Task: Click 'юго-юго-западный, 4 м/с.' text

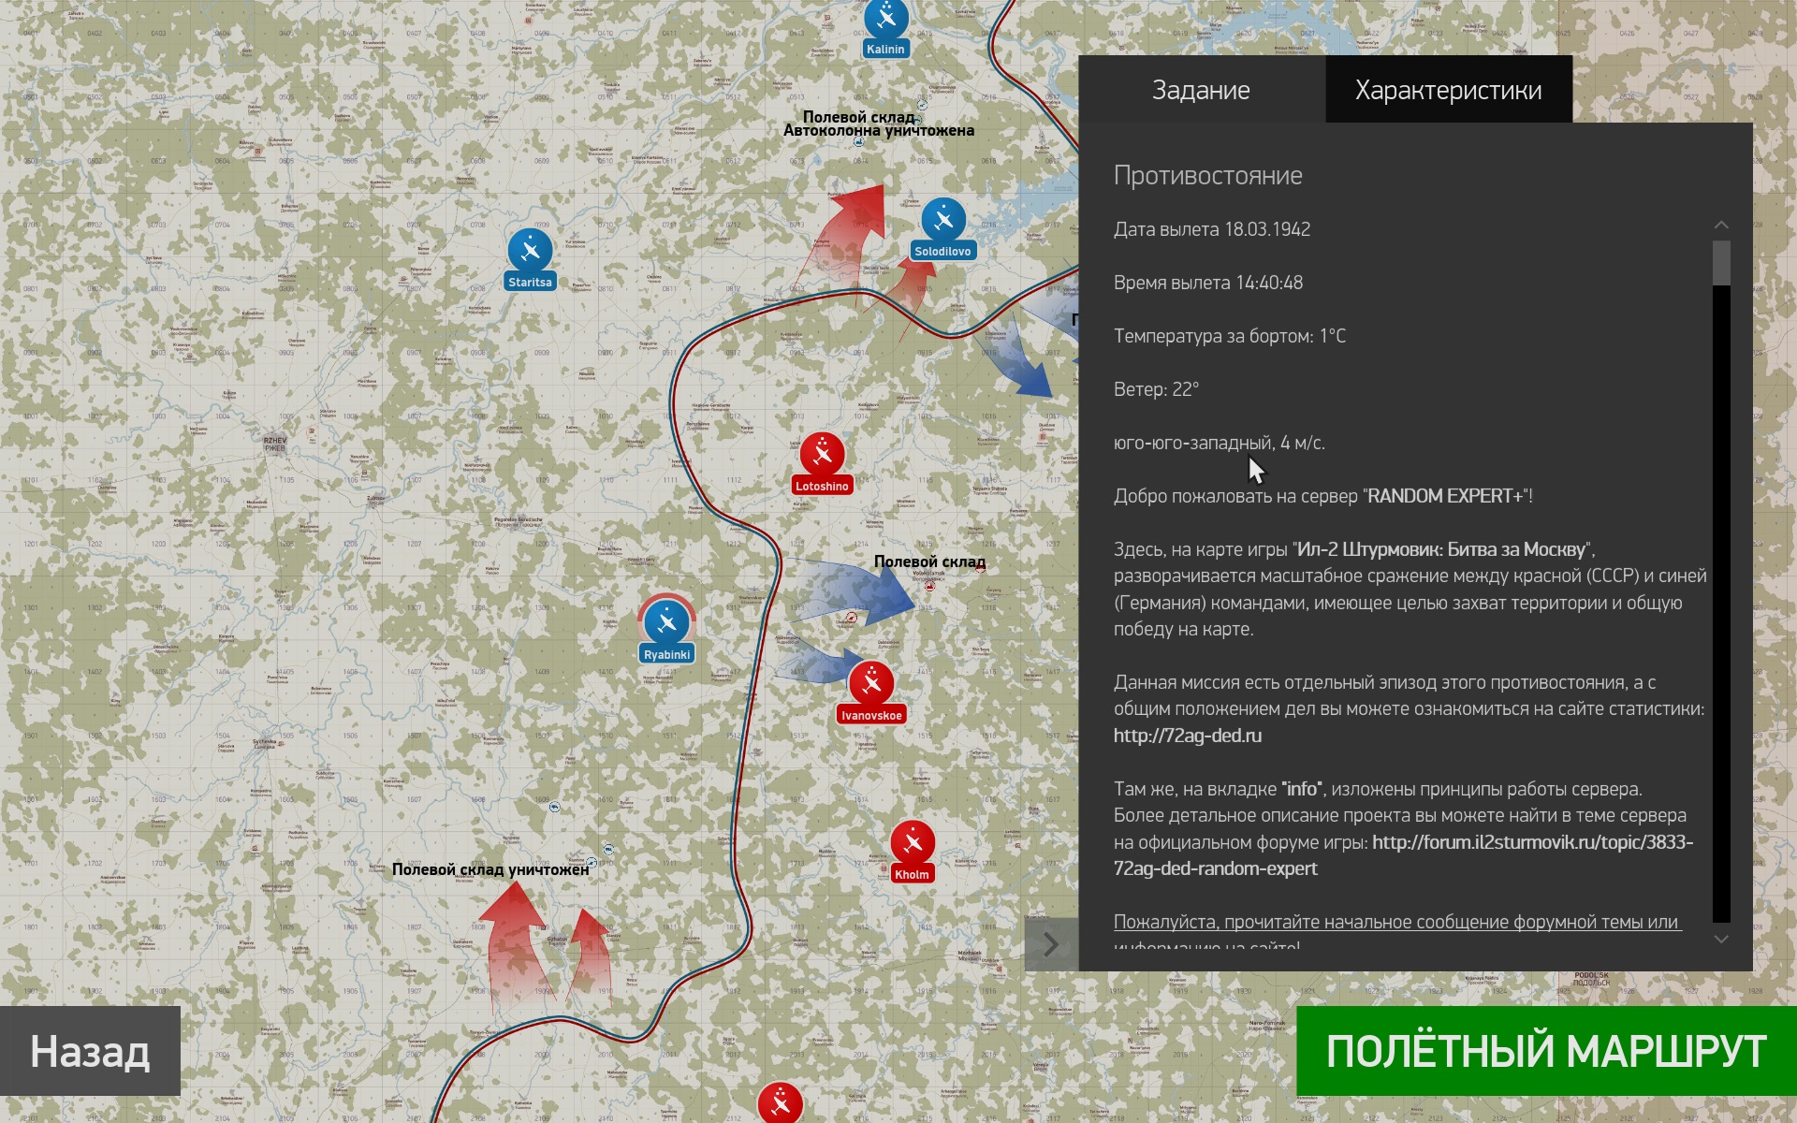Action: pyautogui.click(x=1219, y=443)
